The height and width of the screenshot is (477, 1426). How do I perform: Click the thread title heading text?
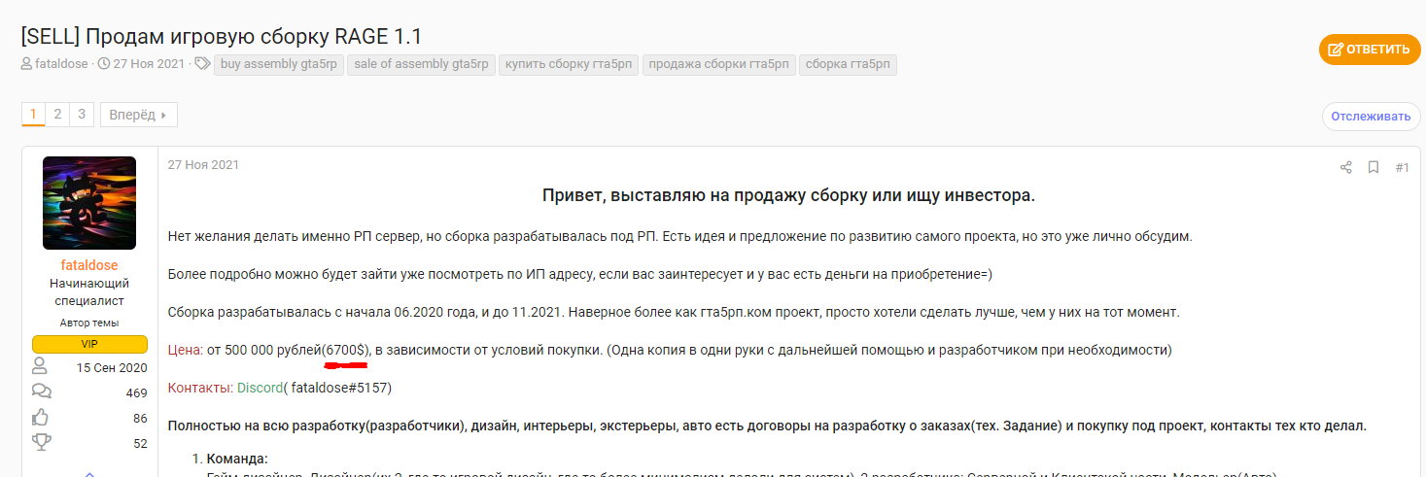222,37
